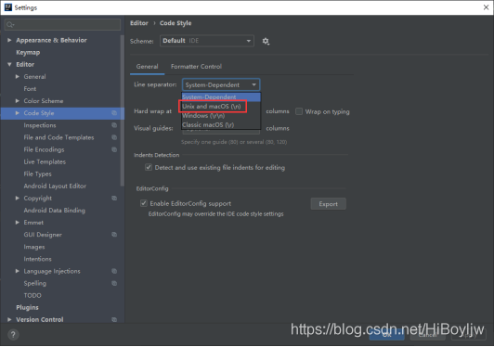Image resolution: width=494 pixels, height=347 pixels.
Task: Open Android Layout Editor settings
Action: click(x=55, y=186)
